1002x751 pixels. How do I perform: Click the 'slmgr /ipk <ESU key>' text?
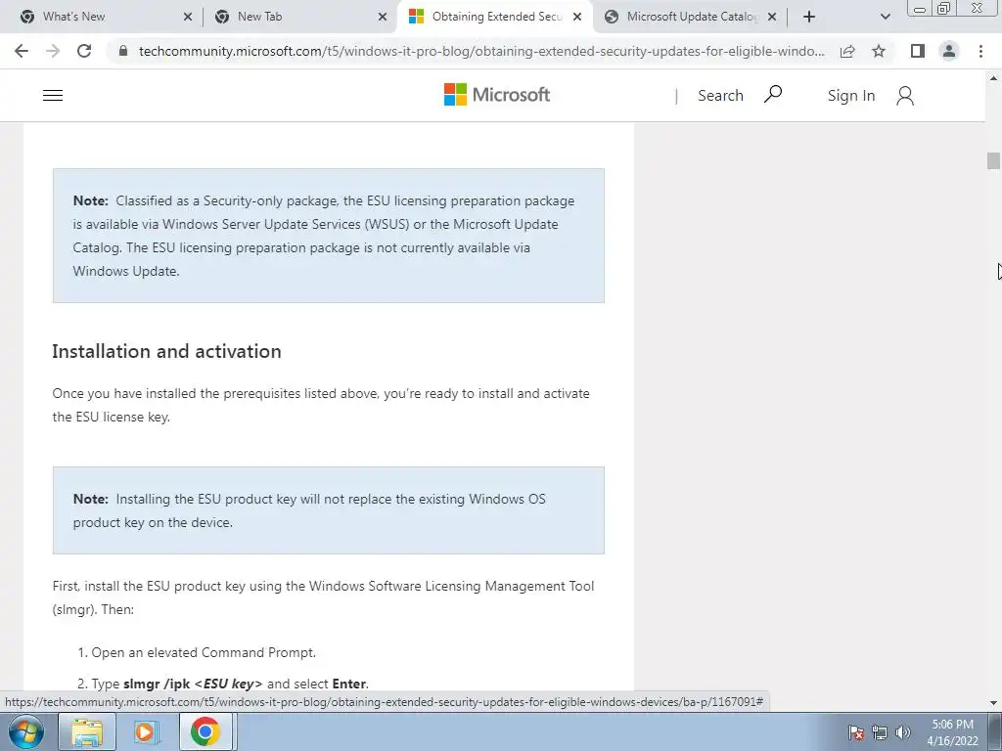[193, 684]
